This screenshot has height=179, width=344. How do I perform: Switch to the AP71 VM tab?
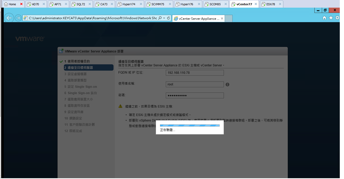click(58, 4)
